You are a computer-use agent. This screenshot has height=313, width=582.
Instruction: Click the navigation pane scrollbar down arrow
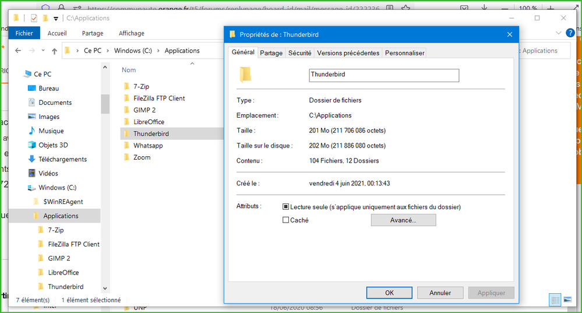point(105,289)
